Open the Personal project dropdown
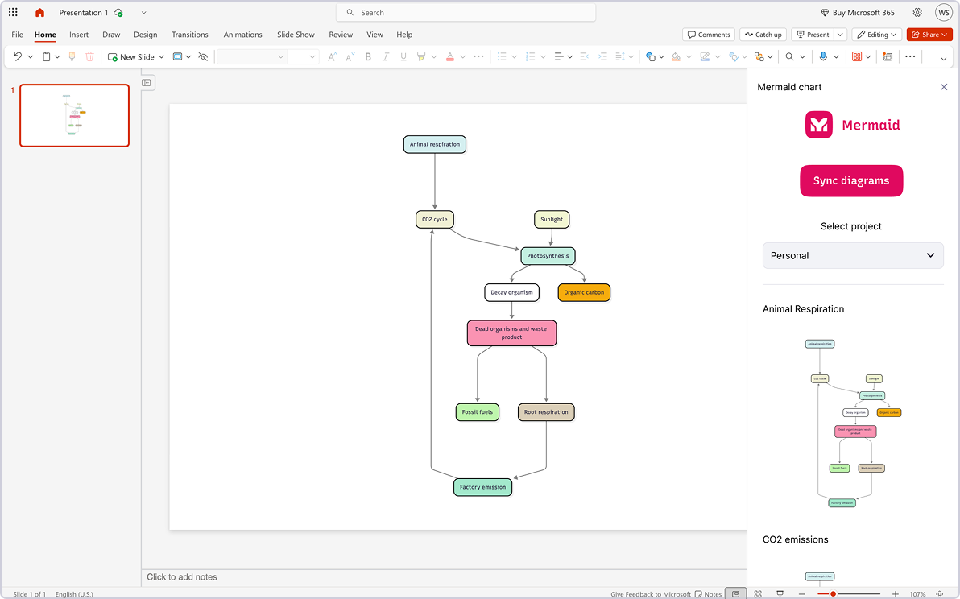This screenshot has width=960, height=599. click(853, 255)
